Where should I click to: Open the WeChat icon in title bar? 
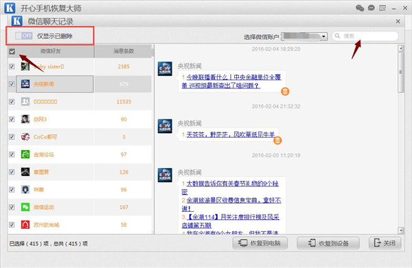tap(360, 8)
